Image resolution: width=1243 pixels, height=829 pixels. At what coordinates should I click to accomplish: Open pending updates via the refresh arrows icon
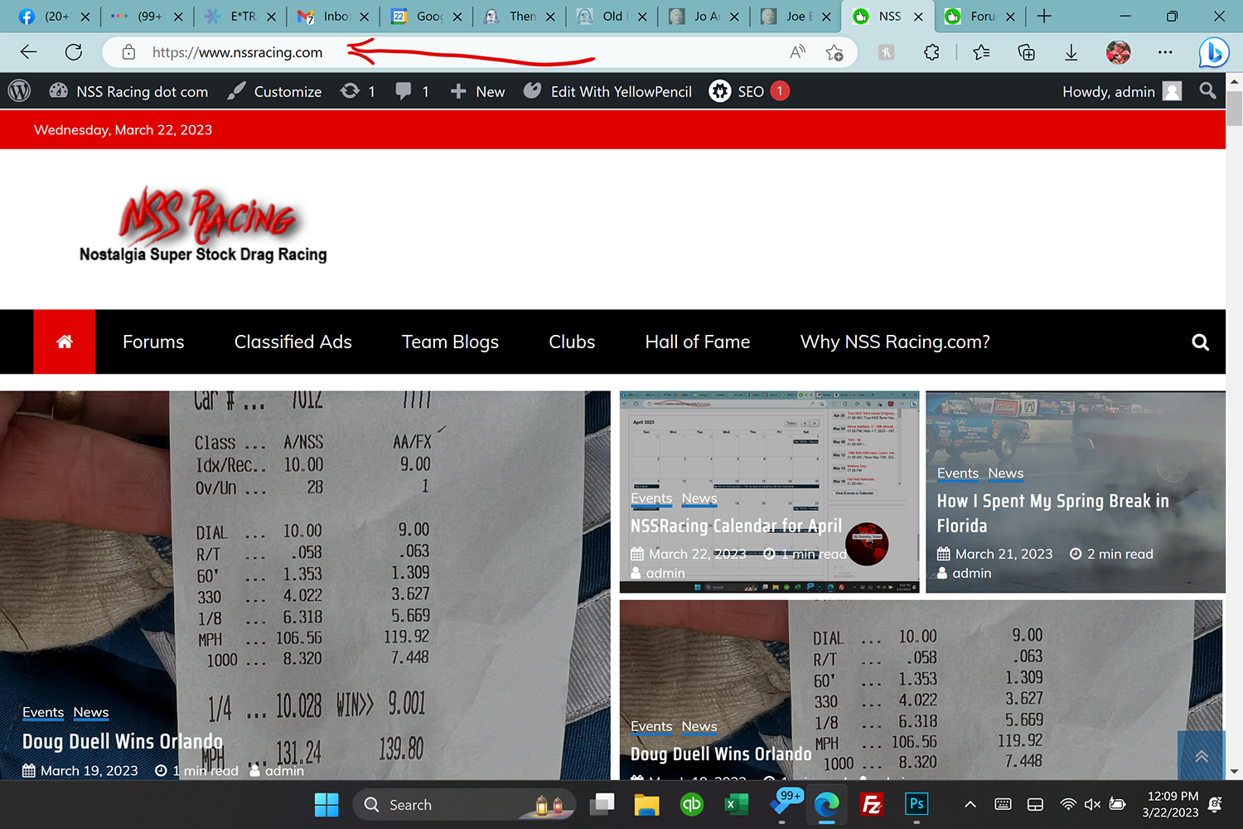pyautogui.click(x=351, y=91)
